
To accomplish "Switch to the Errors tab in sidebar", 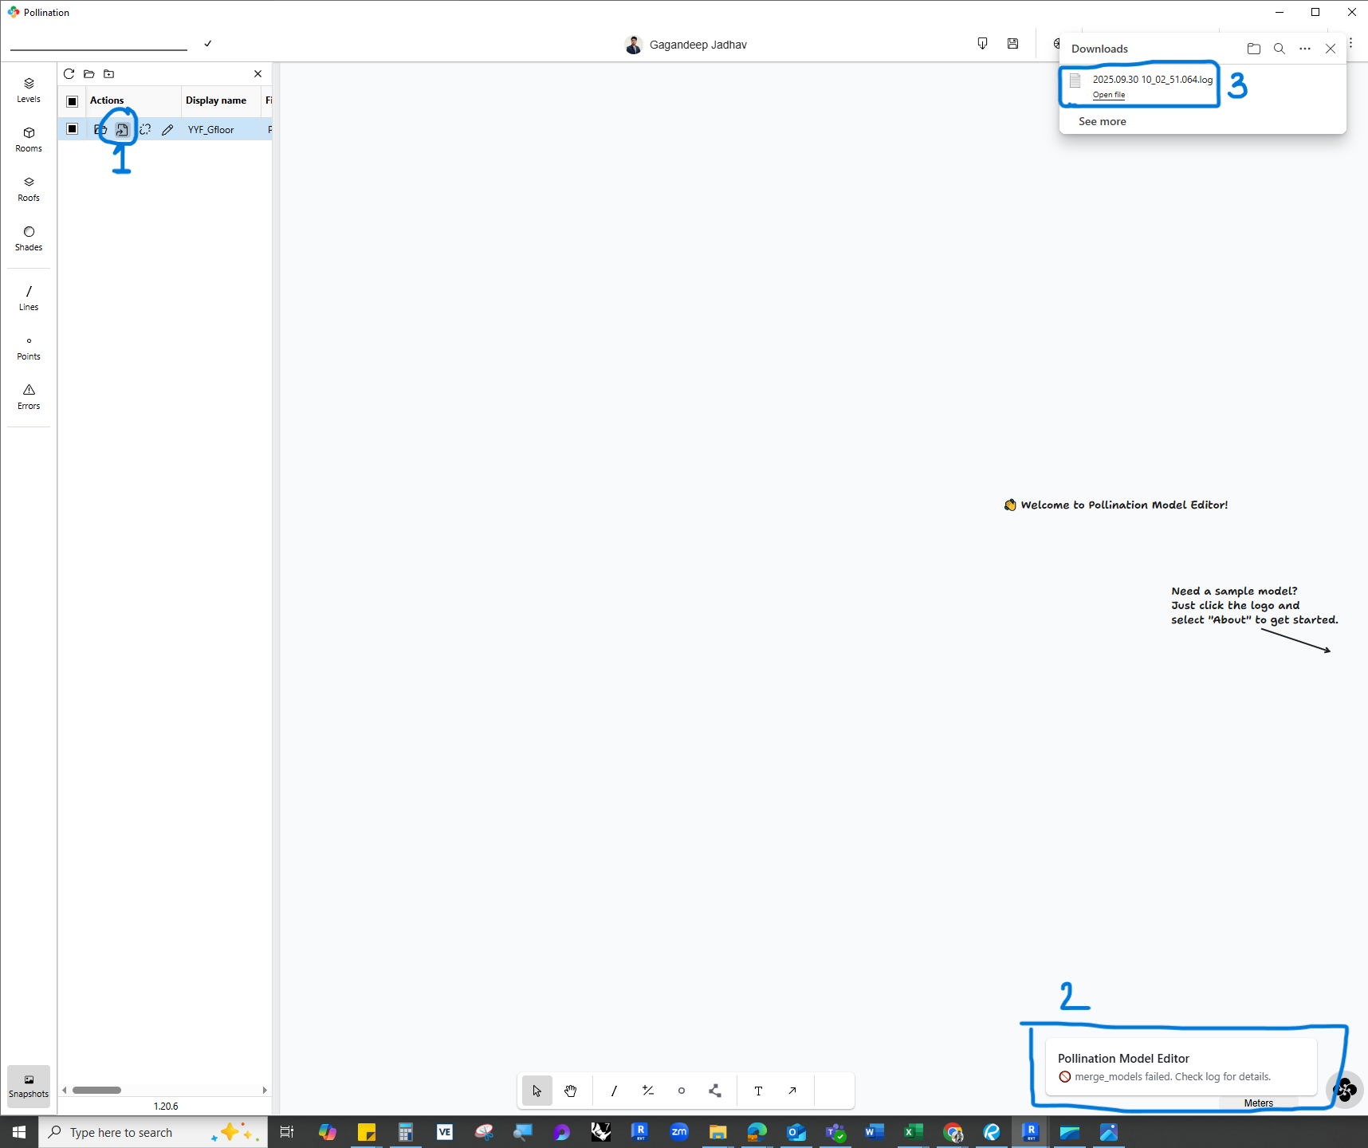I will (29, 396).
